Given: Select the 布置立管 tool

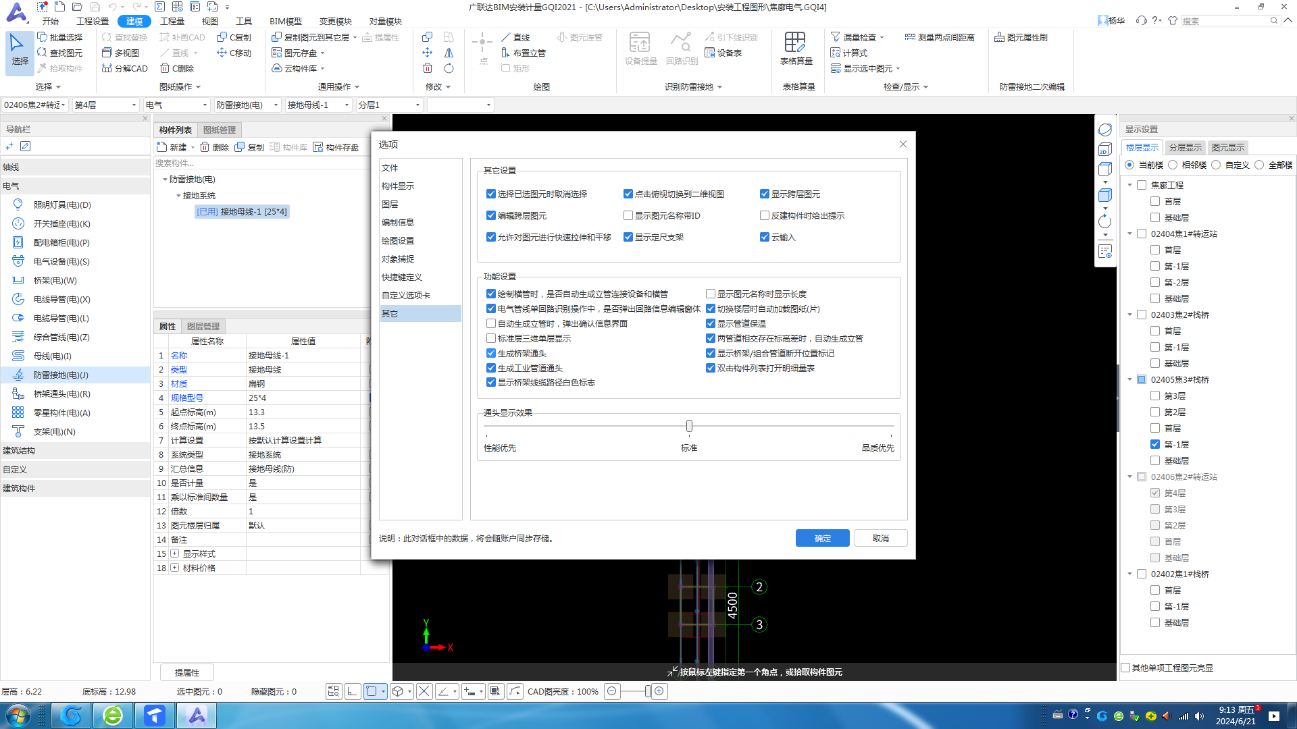Looking at the screenshot, I should 524,53.
